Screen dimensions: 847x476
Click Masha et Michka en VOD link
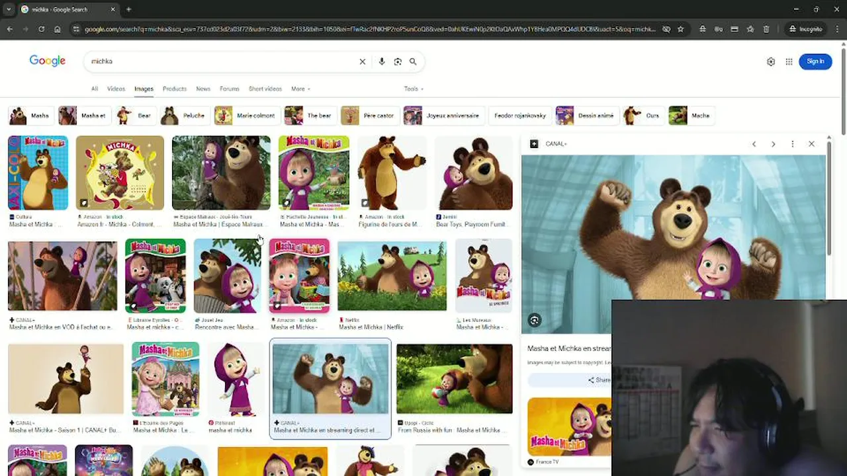click(x=61, y=327)
